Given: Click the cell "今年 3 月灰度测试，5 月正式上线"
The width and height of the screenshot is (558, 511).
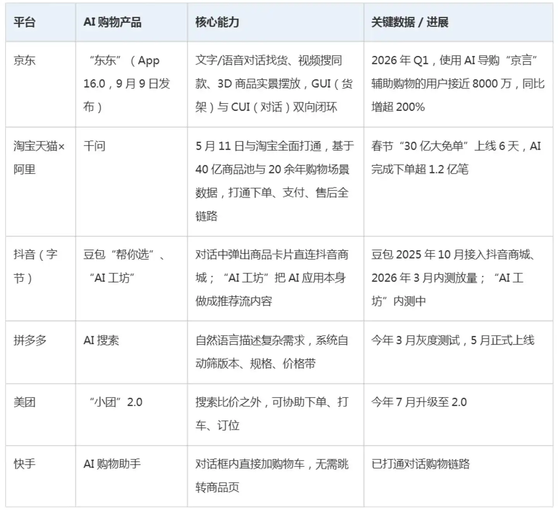Looking at the screenshot, I should (458, 352).
